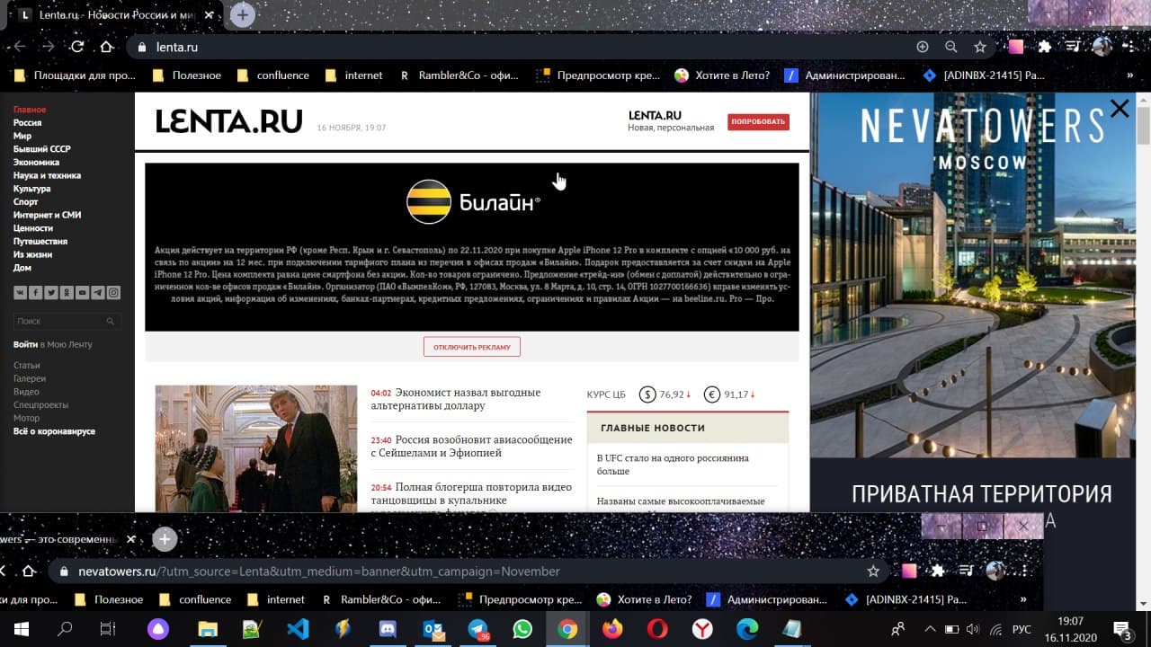Open Lenta's Odnoklassniki page icon
Image resolution: width=1151 pixels, height=647 pixels.
[67, 293]
